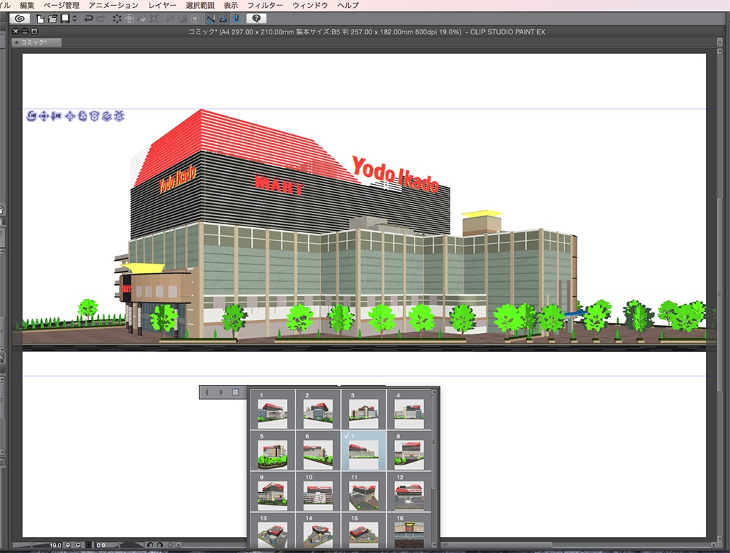The height and width of the screenshot is (553, 730).
Task: Open the ページ管理 menu
Action: click(x=61, y=5)
